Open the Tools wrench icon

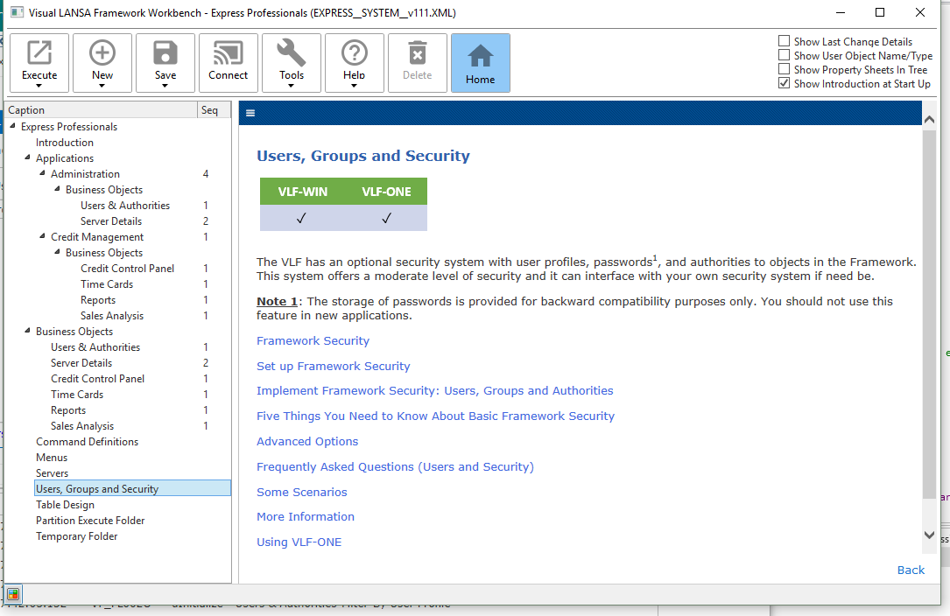click(x=292, y=53)
